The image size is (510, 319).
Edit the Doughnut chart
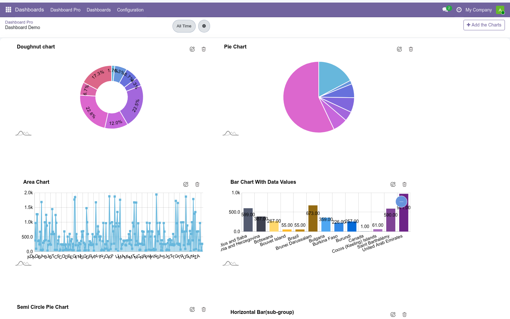(x=192, y=49)
